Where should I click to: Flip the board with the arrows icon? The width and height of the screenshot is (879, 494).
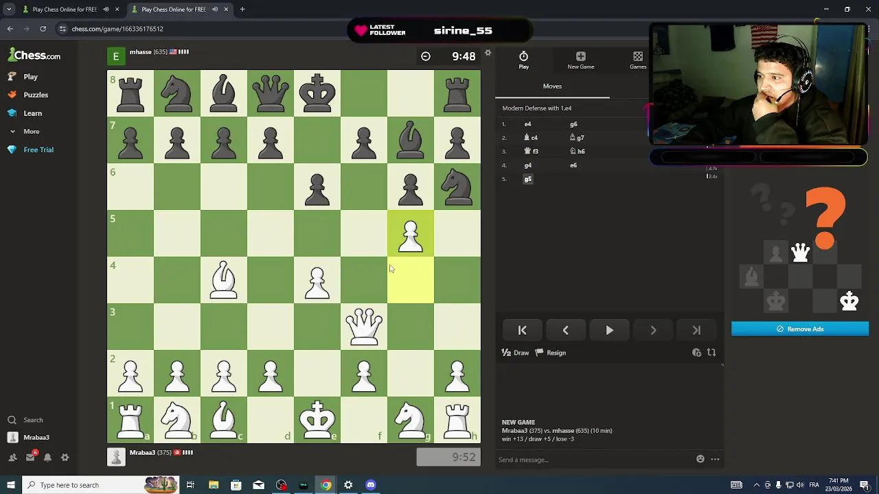point(711,353)
